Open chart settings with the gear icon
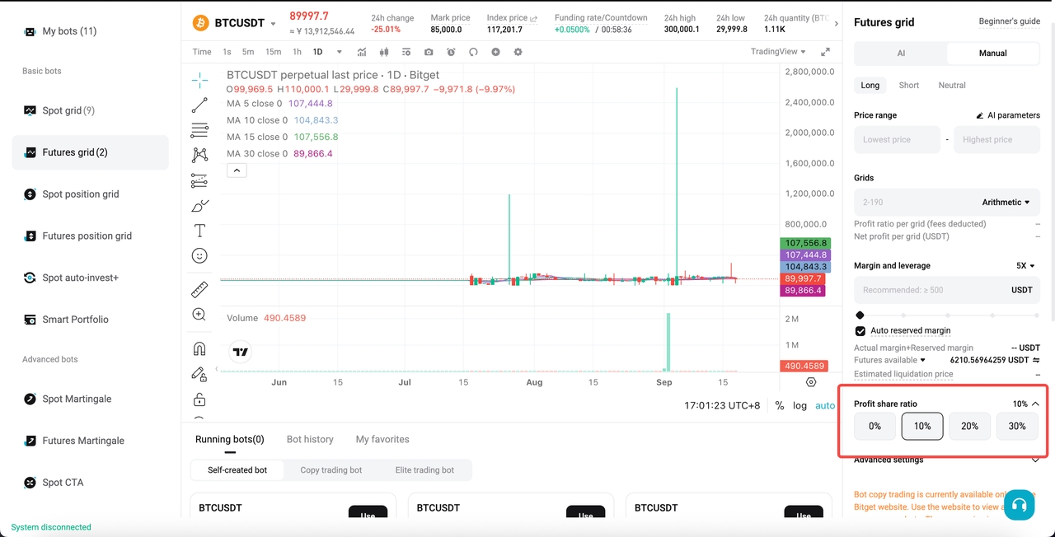This screenshot has height=537, width=1055. click(x=518, y=52)
